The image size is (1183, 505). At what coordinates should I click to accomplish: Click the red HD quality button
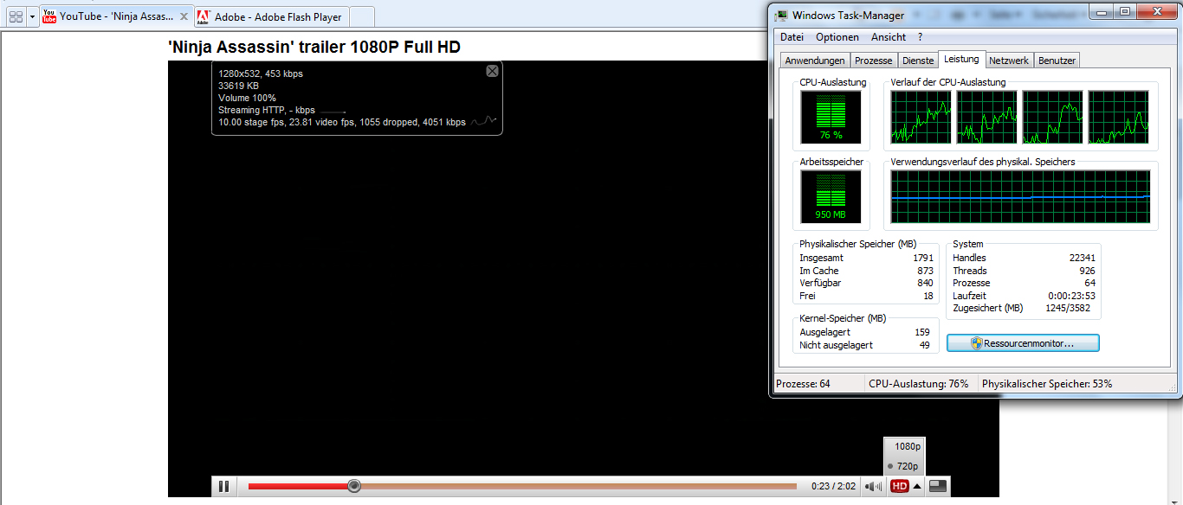pos(900,486)
